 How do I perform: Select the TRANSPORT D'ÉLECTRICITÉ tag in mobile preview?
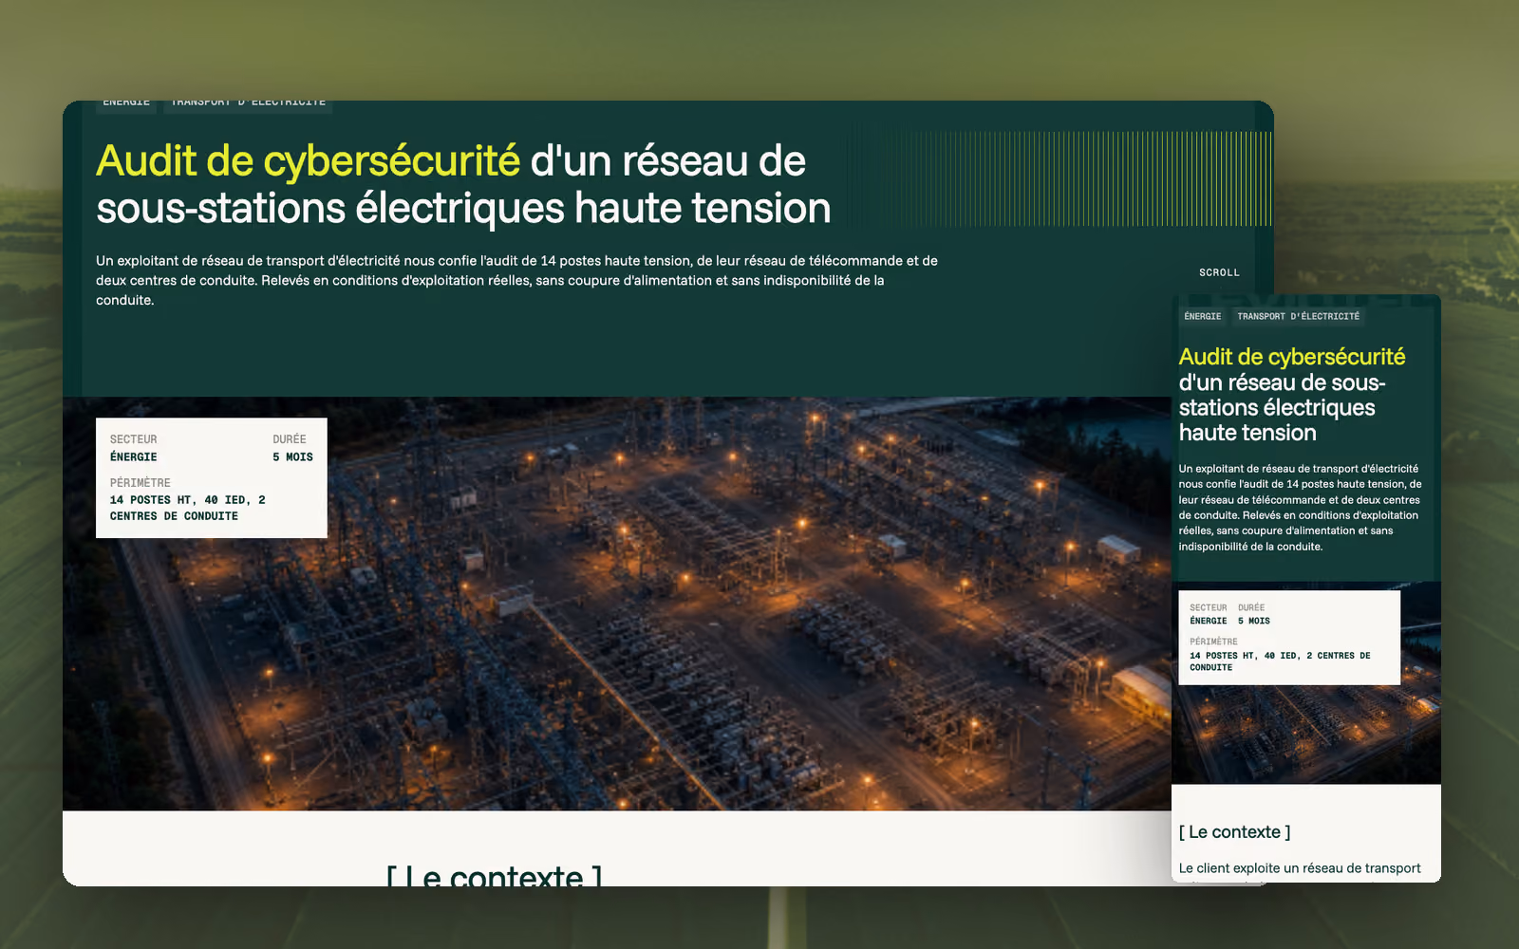pos(1298,316)
